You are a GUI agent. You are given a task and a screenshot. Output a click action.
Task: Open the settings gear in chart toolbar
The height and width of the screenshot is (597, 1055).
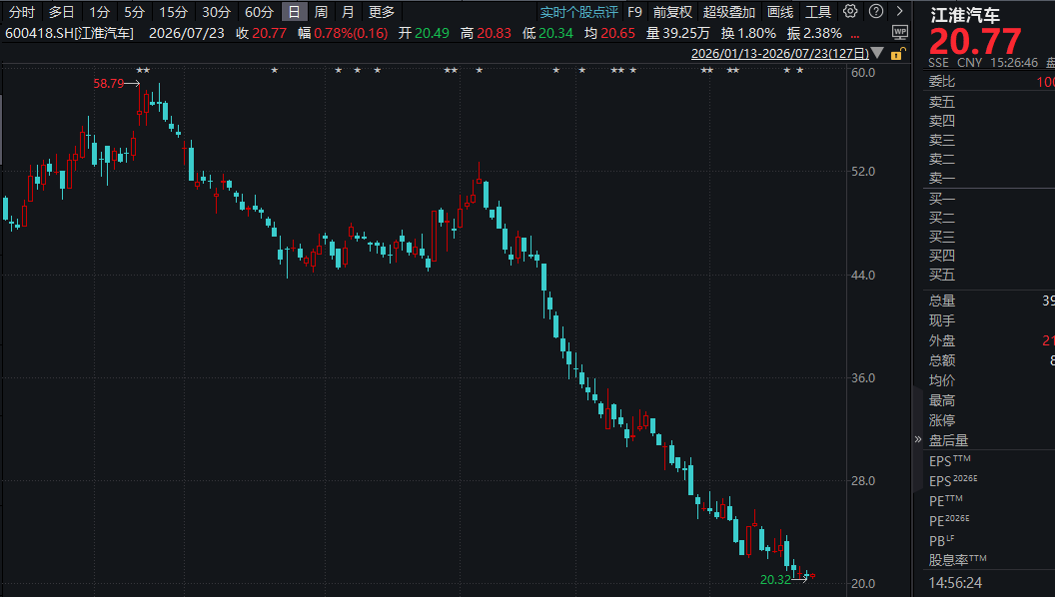point(850,11)
